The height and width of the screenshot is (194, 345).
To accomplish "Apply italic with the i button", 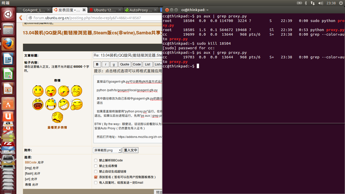I will [105, 64].
